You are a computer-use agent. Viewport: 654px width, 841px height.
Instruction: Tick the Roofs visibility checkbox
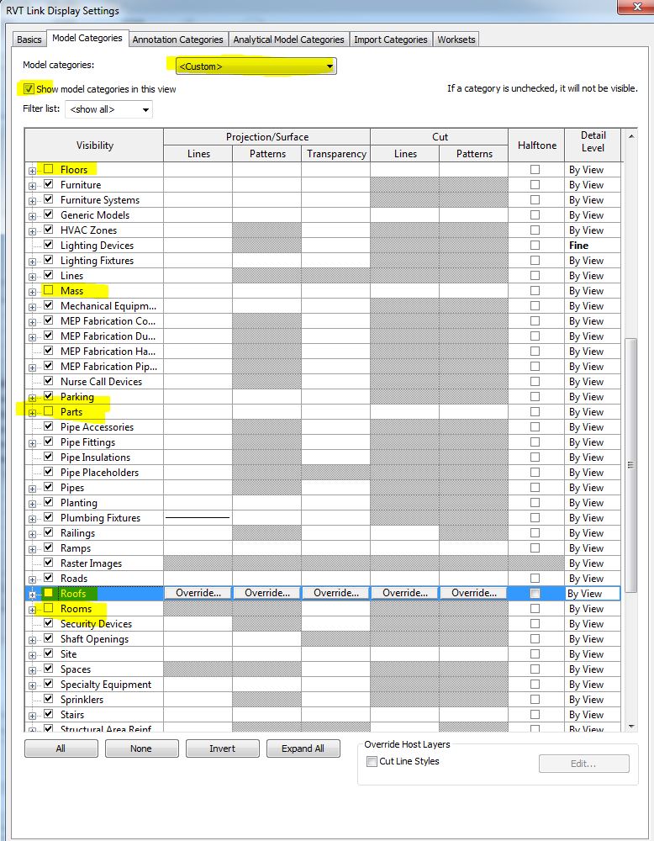coord(48,593)
